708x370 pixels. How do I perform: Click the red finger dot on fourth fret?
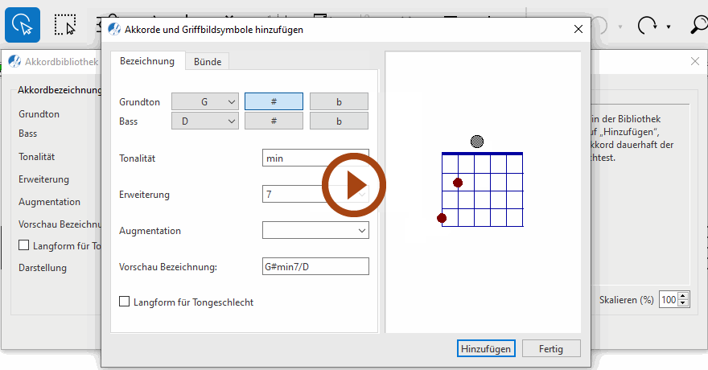[x=442, y=218]
